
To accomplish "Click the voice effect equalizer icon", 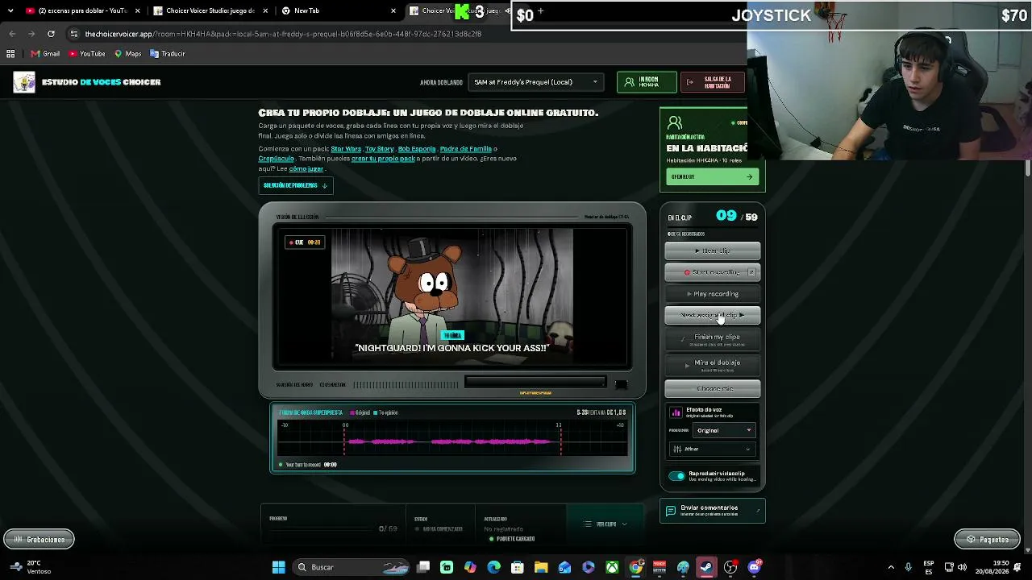I will tap(676, 412).
